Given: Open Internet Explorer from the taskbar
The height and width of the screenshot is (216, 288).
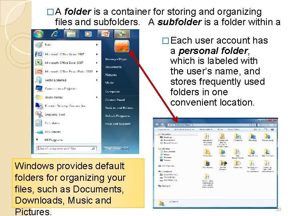Looking at the screenshot, I should [x=55, y=34].
